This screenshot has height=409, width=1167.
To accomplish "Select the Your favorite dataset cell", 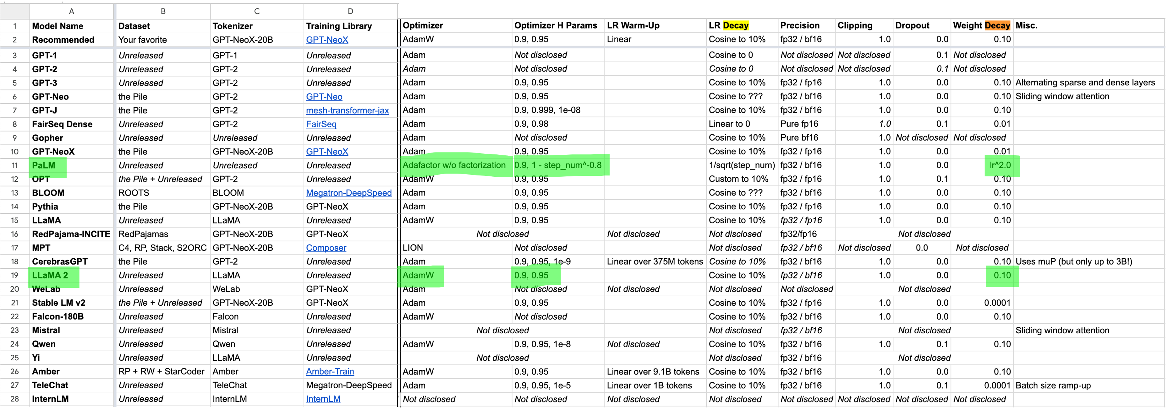I will click(x=163, y=40).
